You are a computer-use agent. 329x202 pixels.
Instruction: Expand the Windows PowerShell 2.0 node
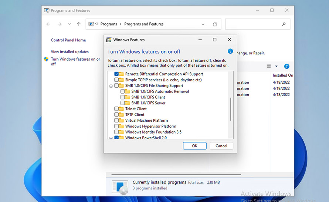111,138
